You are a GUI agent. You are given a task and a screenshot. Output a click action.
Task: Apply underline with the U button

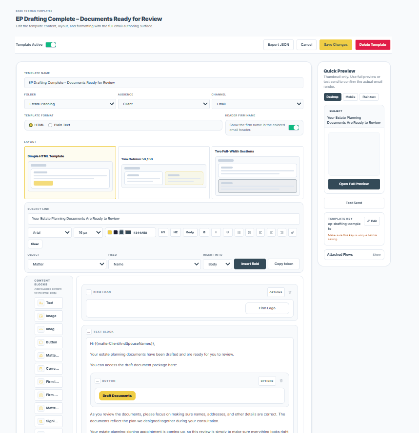[x=228, y=232]
